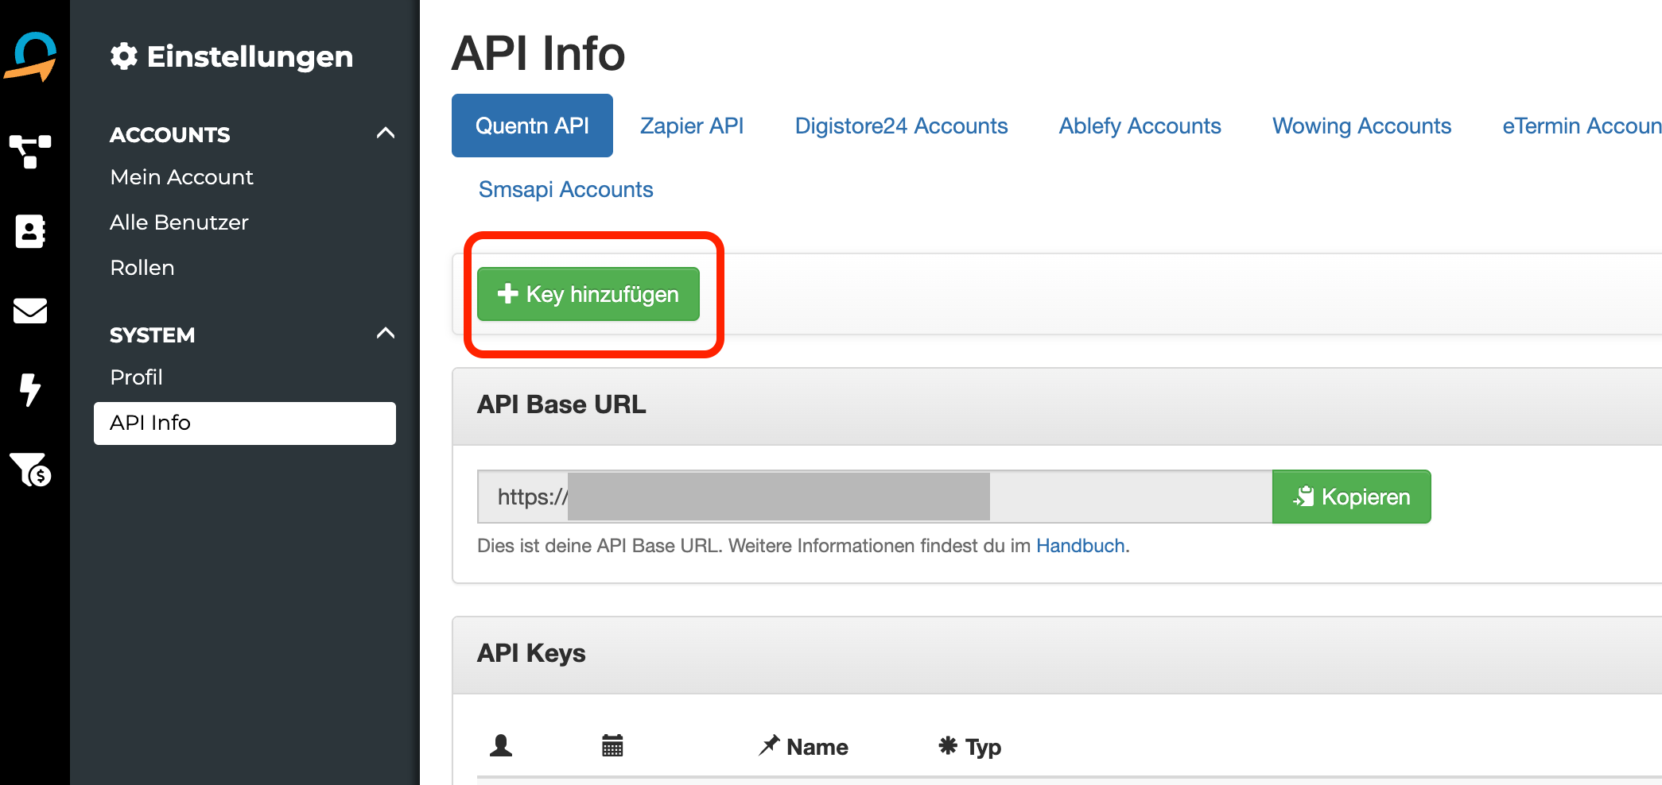This screenshot has width=1662, height=785.
Task: Switch to the Zapier API tab
Action: (x=692, y=126)
